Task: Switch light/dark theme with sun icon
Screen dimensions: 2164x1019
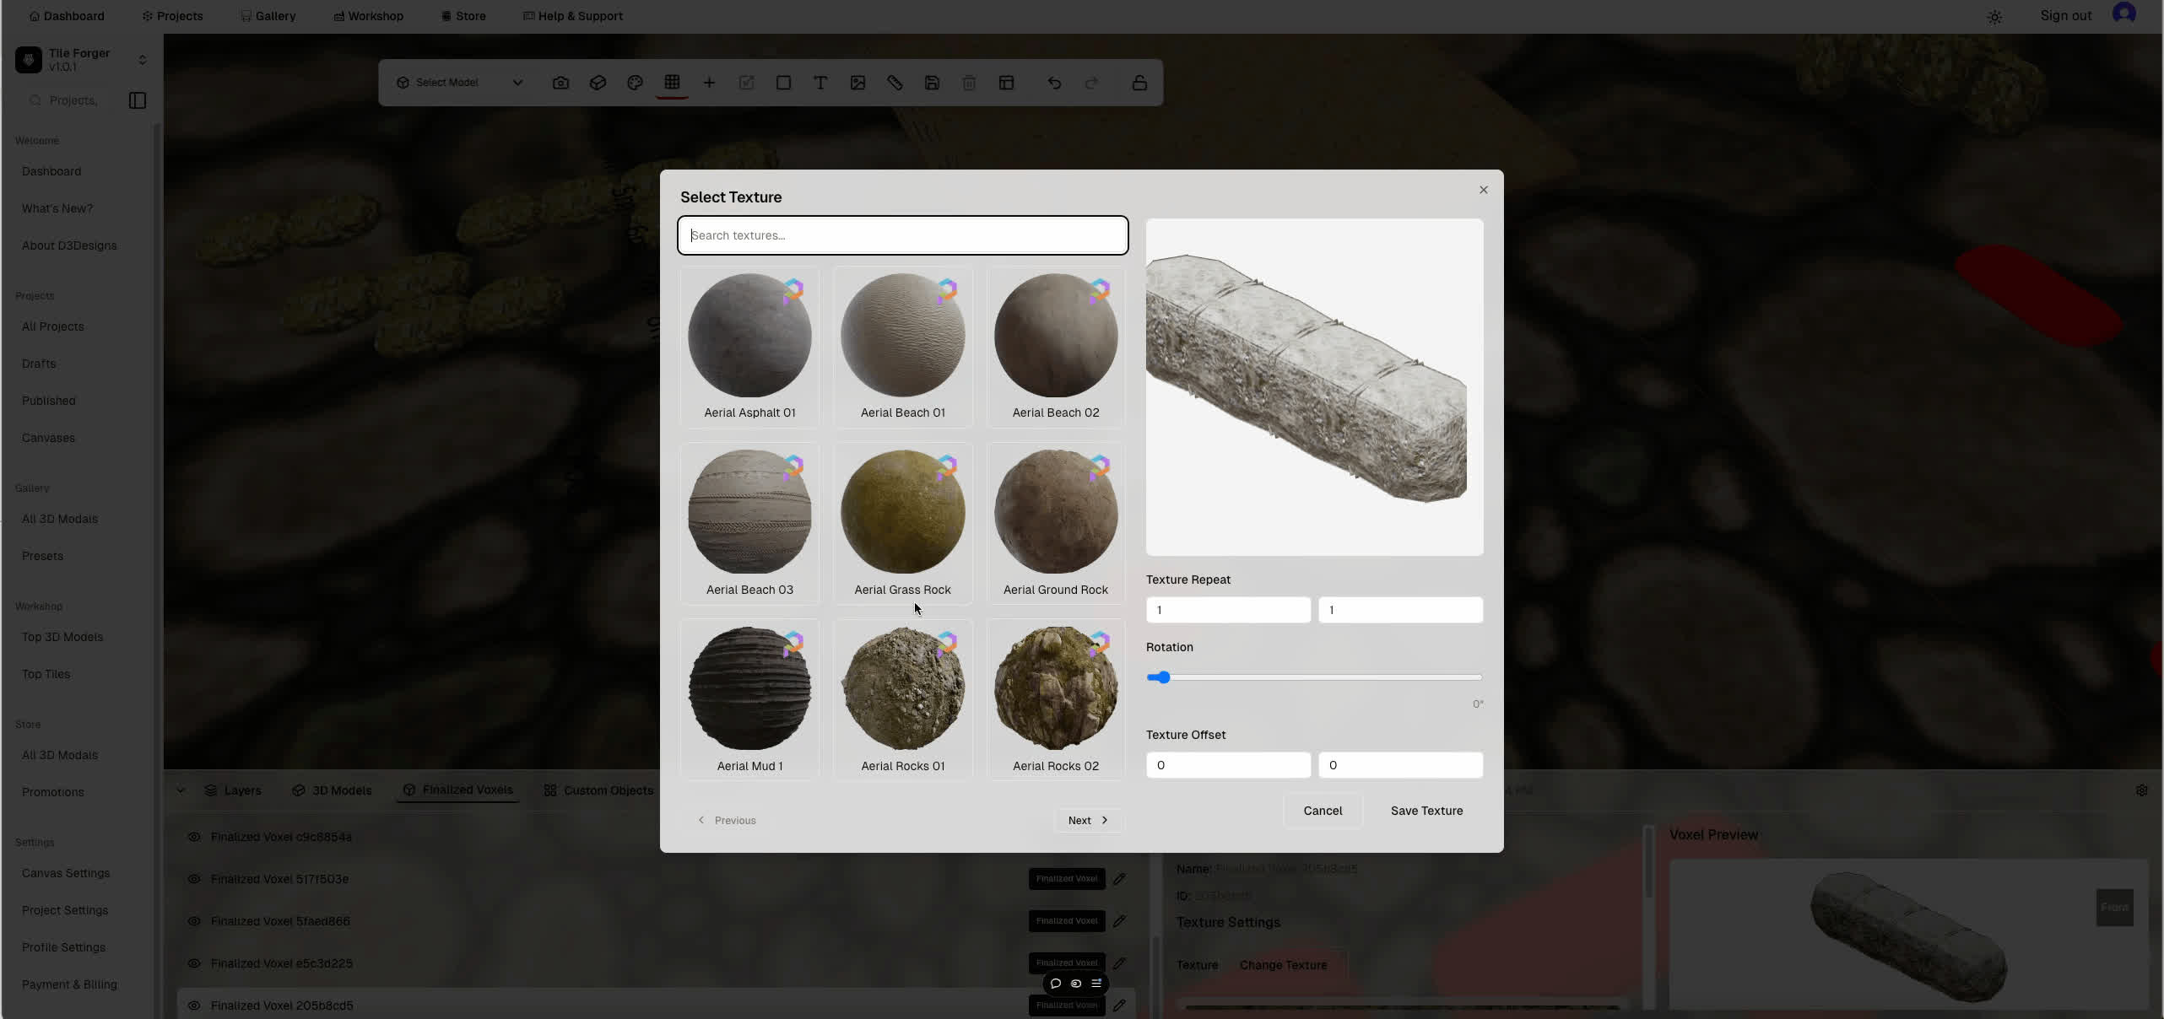Action: [x=1994, y=17]
